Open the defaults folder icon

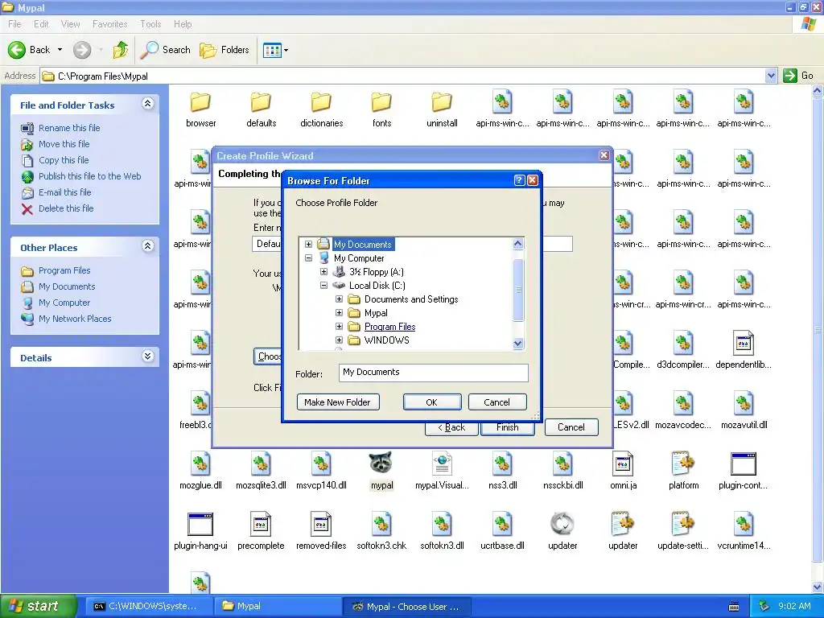click(261, 102)
